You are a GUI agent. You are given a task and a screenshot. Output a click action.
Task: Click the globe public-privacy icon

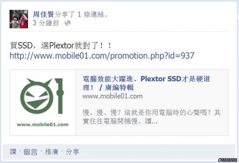coord(68,23)
